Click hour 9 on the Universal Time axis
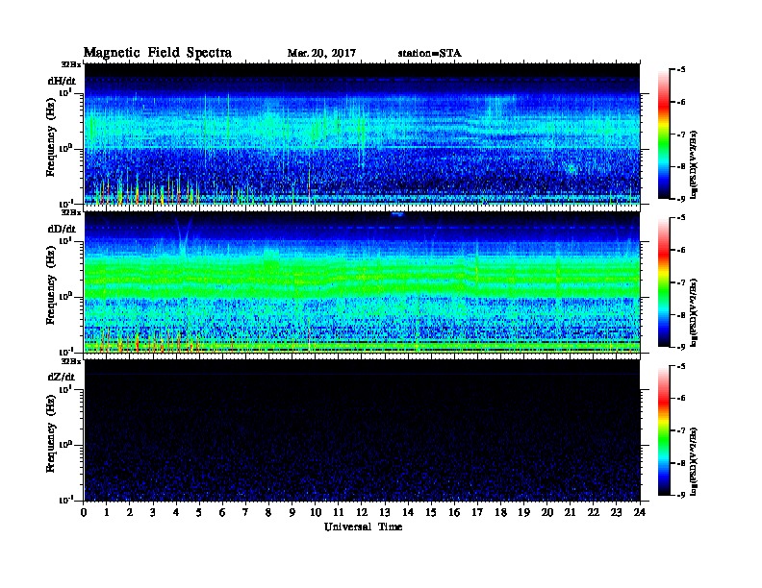Screen dimensions: 762x588 tap(292, 512)
